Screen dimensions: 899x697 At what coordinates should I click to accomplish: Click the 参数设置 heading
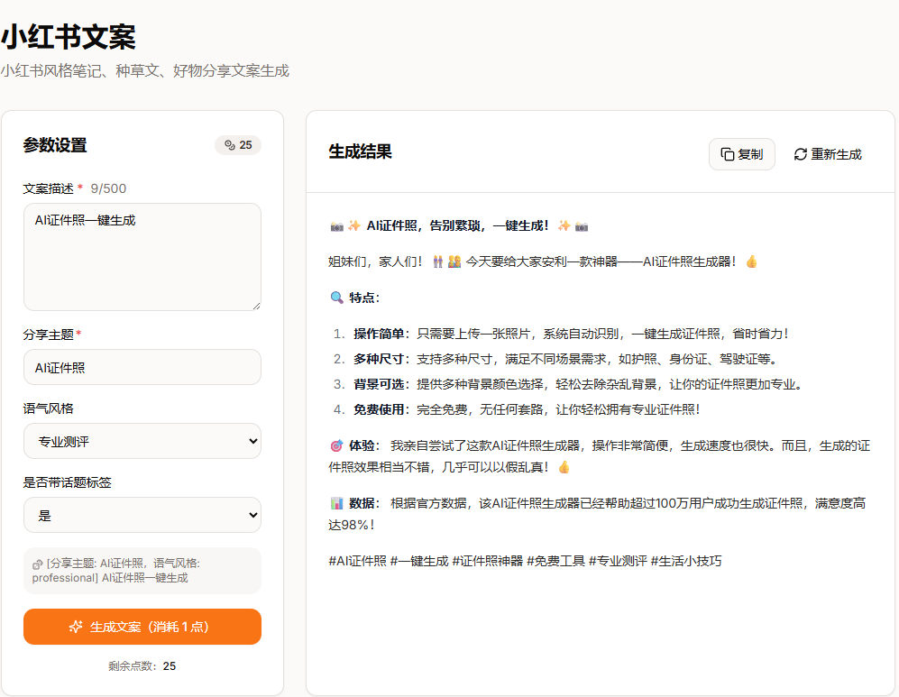tap(55, 145)
